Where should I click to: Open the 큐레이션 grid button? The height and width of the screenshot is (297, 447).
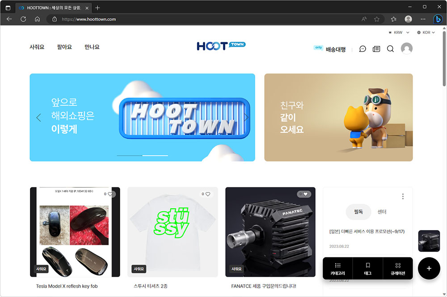tap(398, 268)
